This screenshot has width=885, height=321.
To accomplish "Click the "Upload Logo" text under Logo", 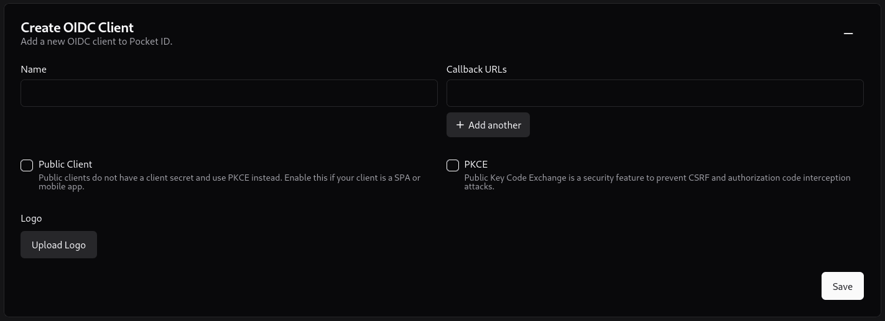I will pyautogui.click(x=58, y=245).
